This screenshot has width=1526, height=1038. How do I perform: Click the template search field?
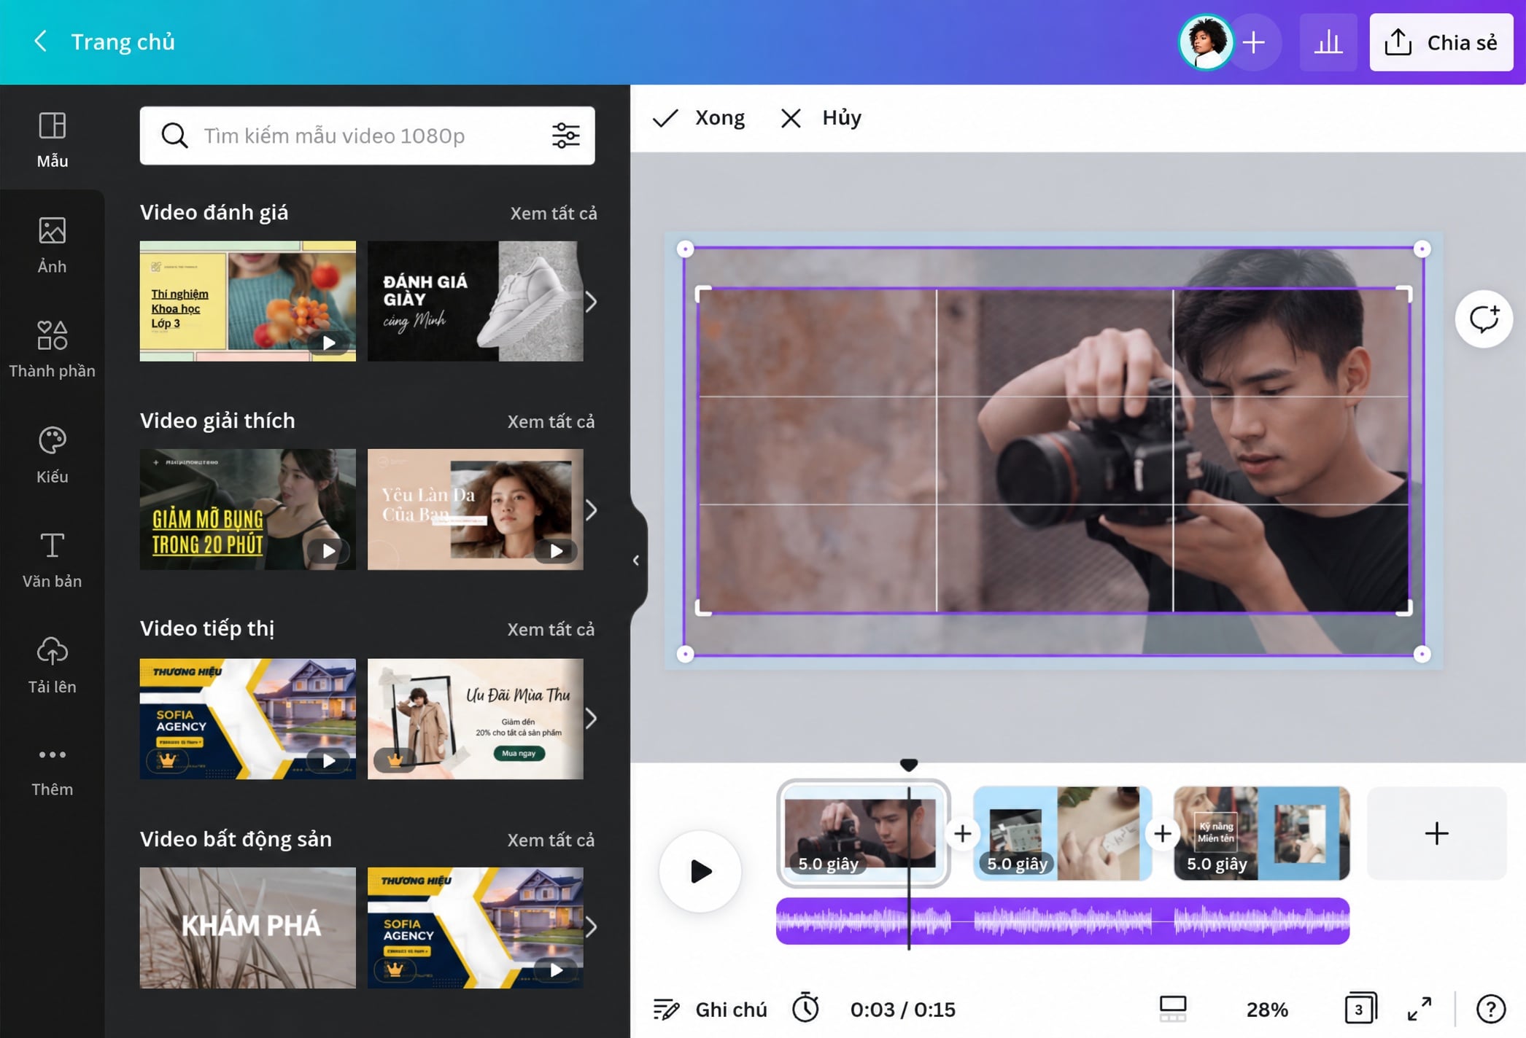coord(368,136)
